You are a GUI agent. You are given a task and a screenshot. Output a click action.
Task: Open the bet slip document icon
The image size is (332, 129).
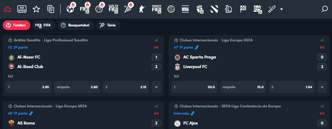51,9
